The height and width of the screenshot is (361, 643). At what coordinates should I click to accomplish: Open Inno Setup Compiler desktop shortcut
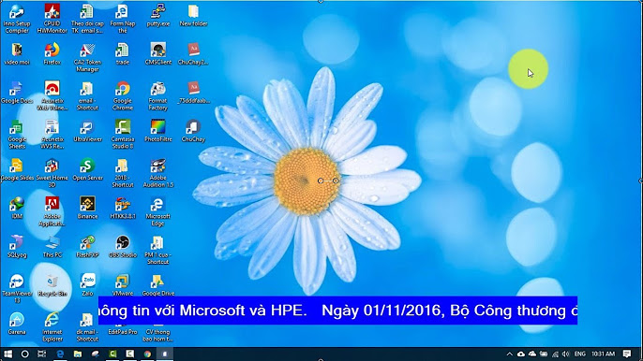coord(17,19)
